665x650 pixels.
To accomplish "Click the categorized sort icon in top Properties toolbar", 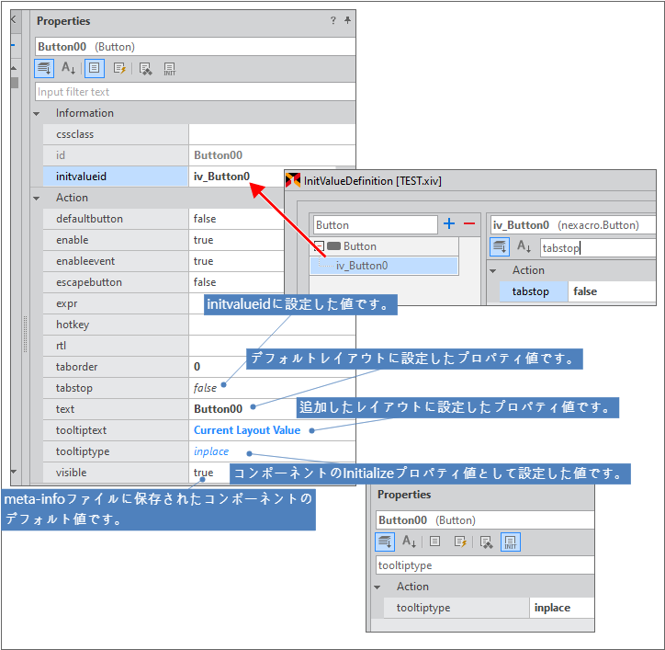I will tap(44, 68).
